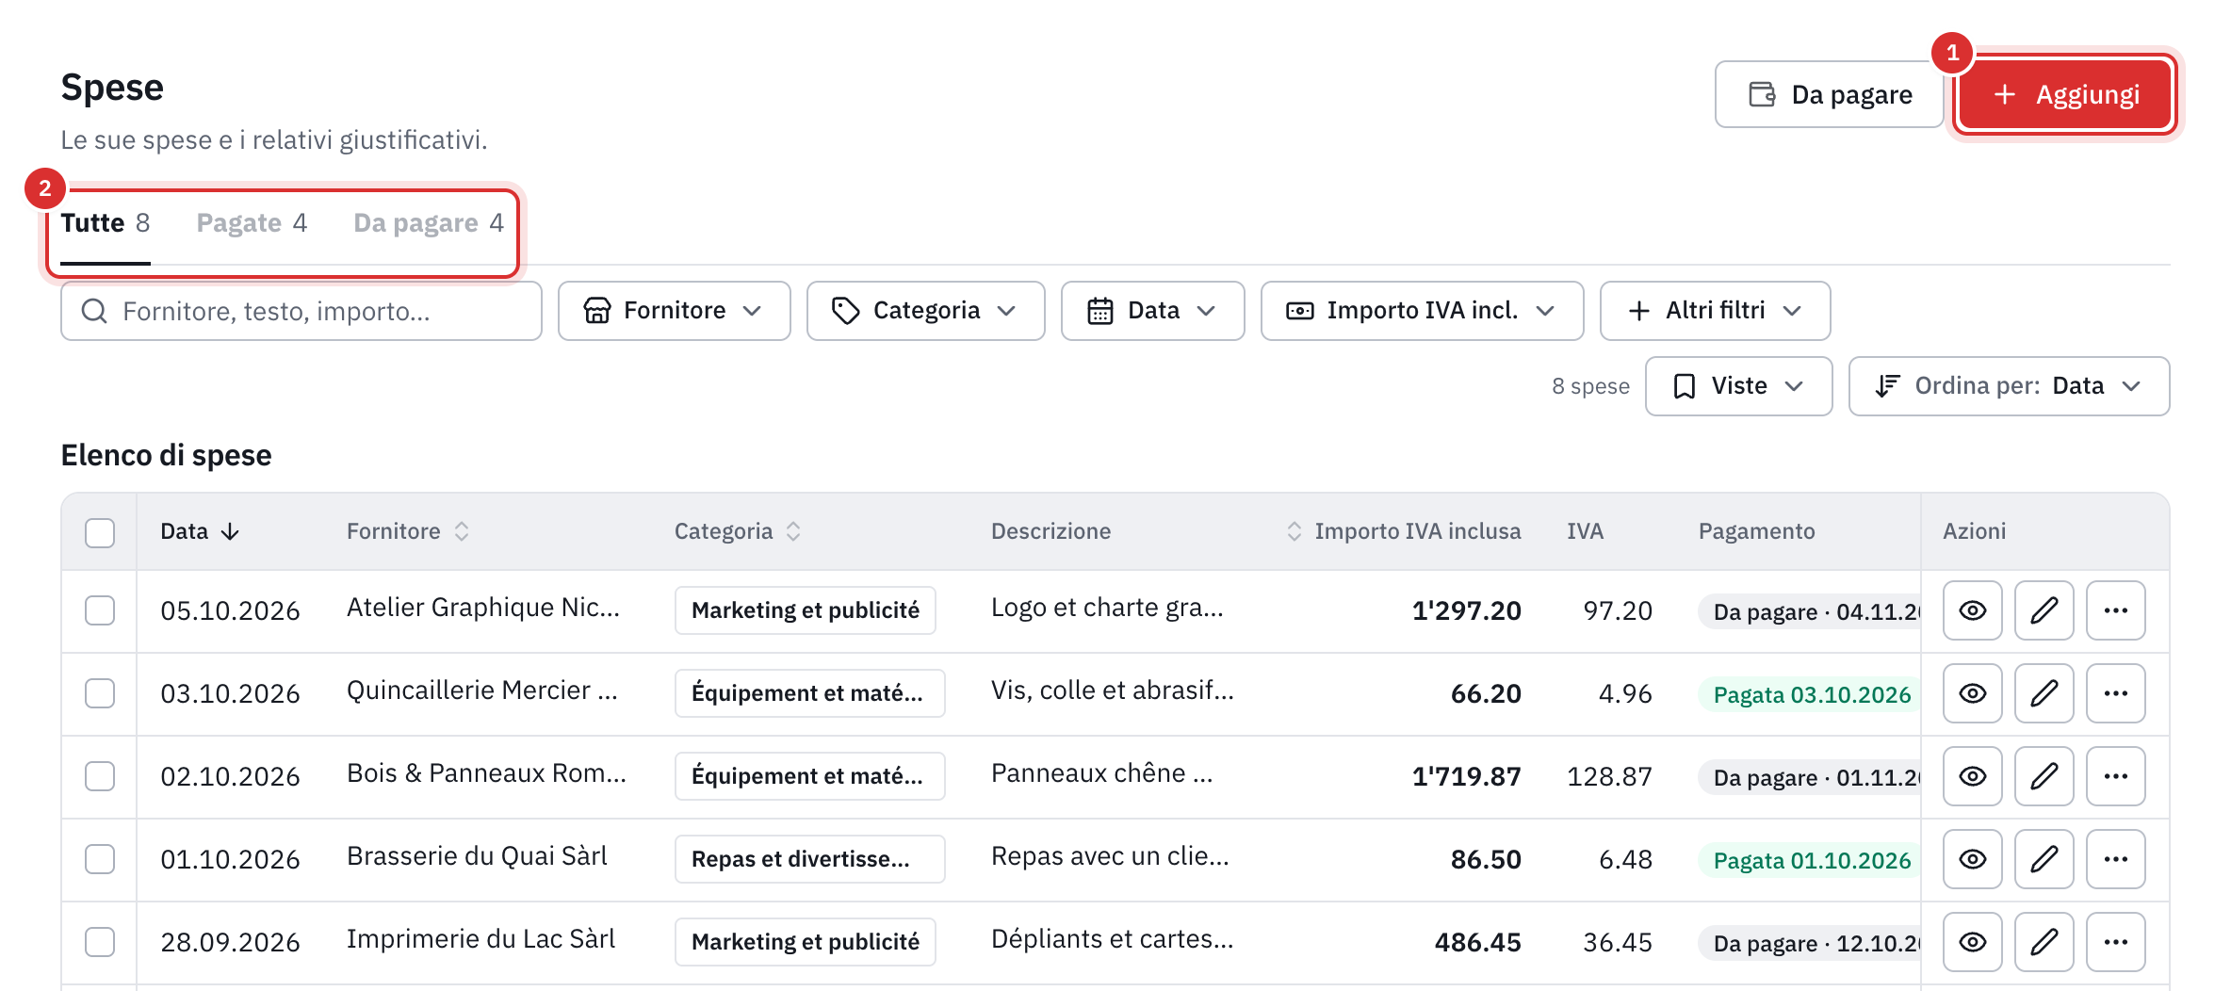Select the 28.09.2026 Imprimerie du Lac checkbox
The image size is (2231, 991).
coord(100,942)
